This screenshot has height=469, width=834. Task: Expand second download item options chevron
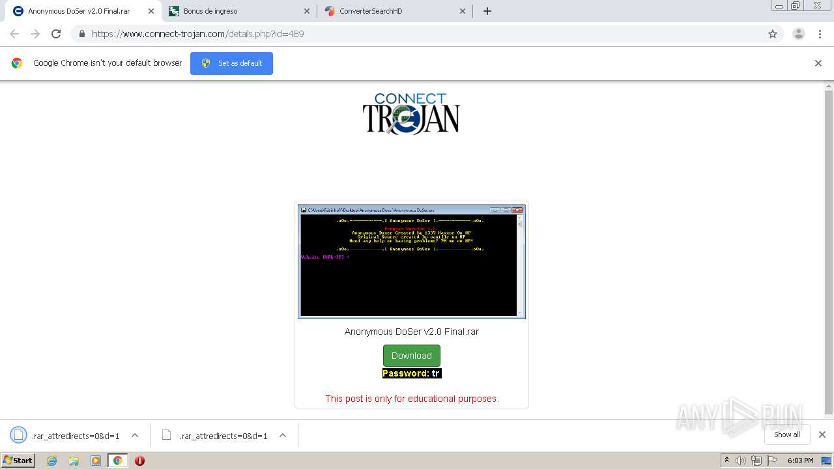283,435
